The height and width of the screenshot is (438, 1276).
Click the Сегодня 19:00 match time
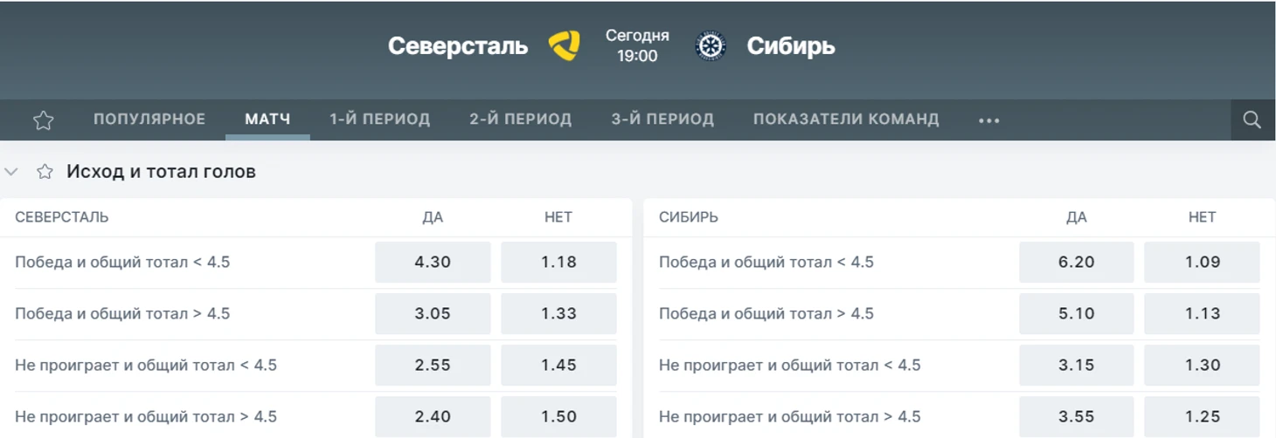coord(637,45)
